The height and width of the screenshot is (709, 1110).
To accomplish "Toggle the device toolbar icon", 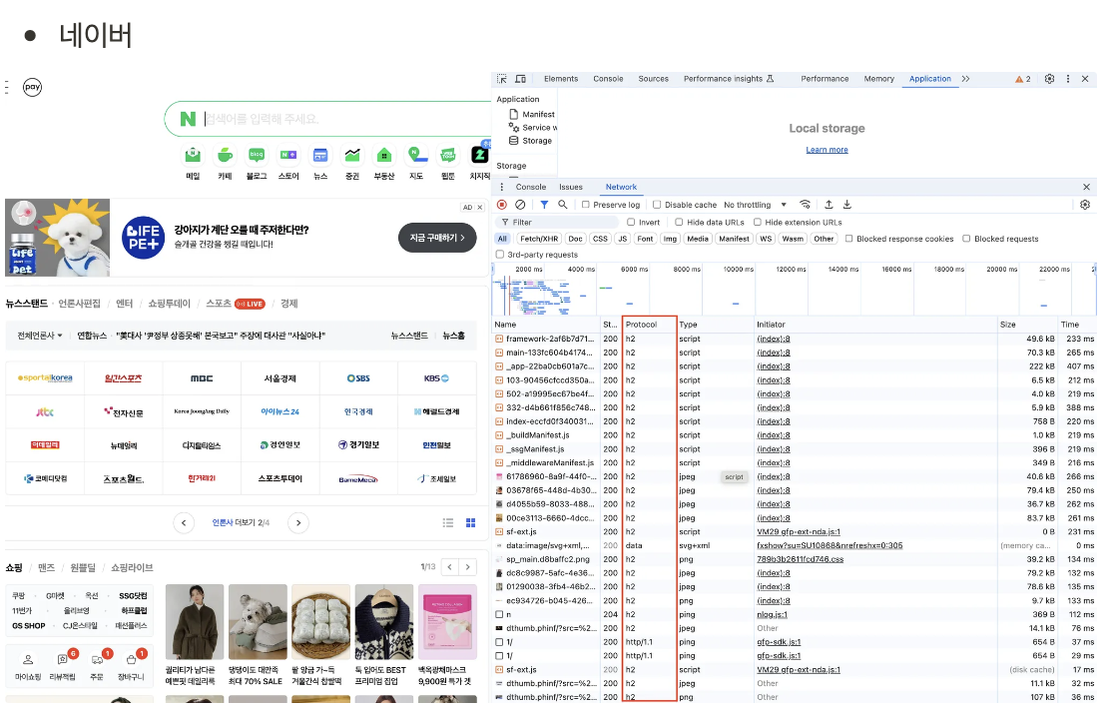I will (x=520, y=79).
